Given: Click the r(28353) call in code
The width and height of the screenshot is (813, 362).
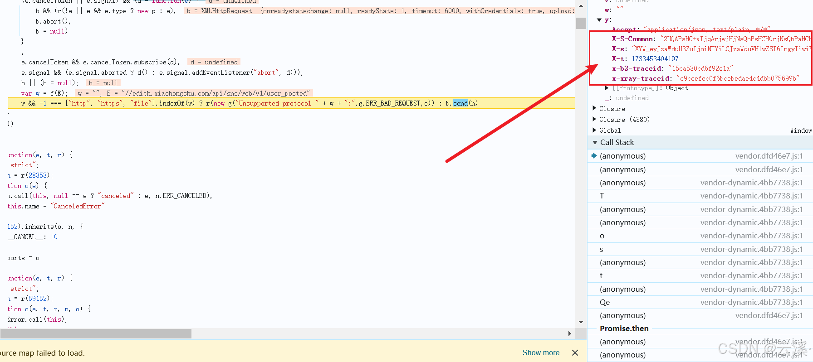Looking at the screenshot, I should pyautogui.click(x=36, y=175).
